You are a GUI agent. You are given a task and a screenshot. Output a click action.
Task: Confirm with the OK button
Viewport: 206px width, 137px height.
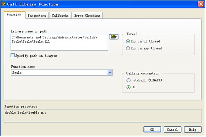152,130
